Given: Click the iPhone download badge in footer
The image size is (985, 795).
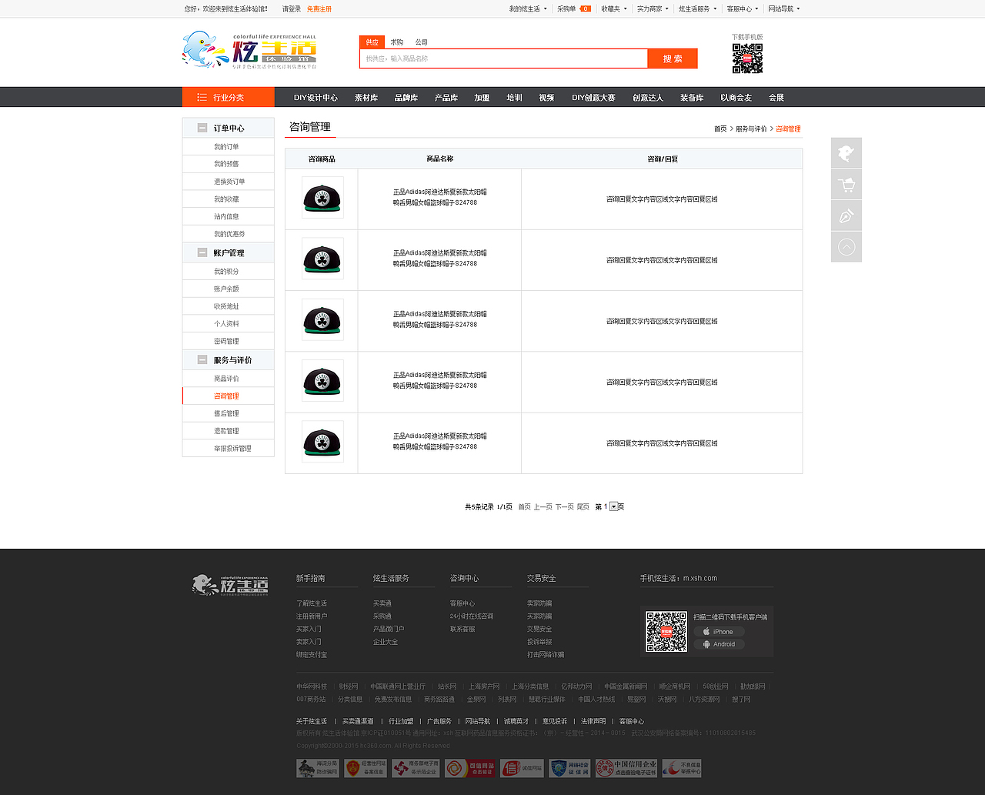Looking at the screenshot, I should coord(719,631).
